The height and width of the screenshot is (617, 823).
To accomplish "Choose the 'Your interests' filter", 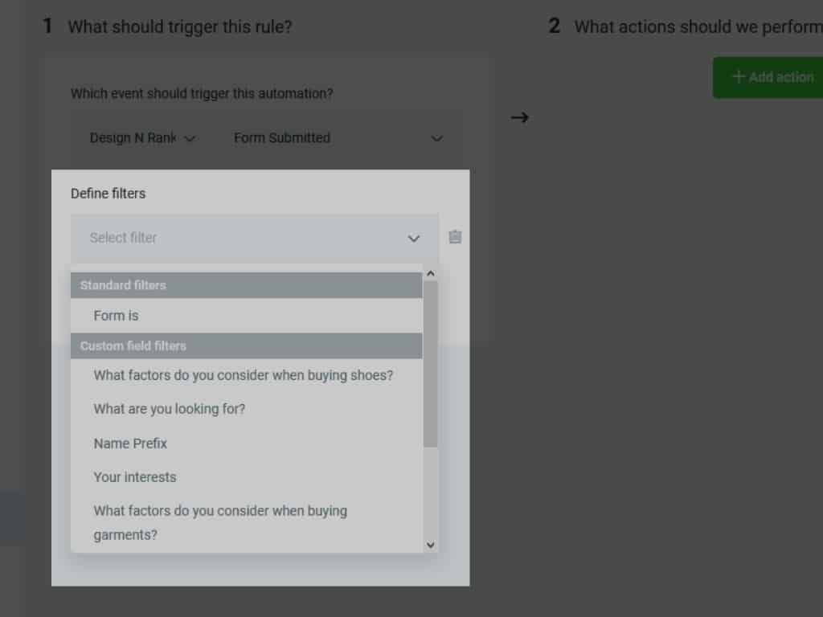I will 134,477.
